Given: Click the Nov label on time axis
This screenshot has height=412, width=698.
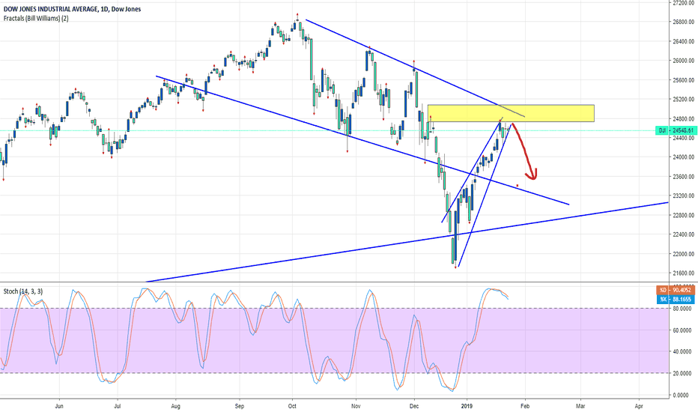Looking at the screenshot, I should (x=356, y=406).
